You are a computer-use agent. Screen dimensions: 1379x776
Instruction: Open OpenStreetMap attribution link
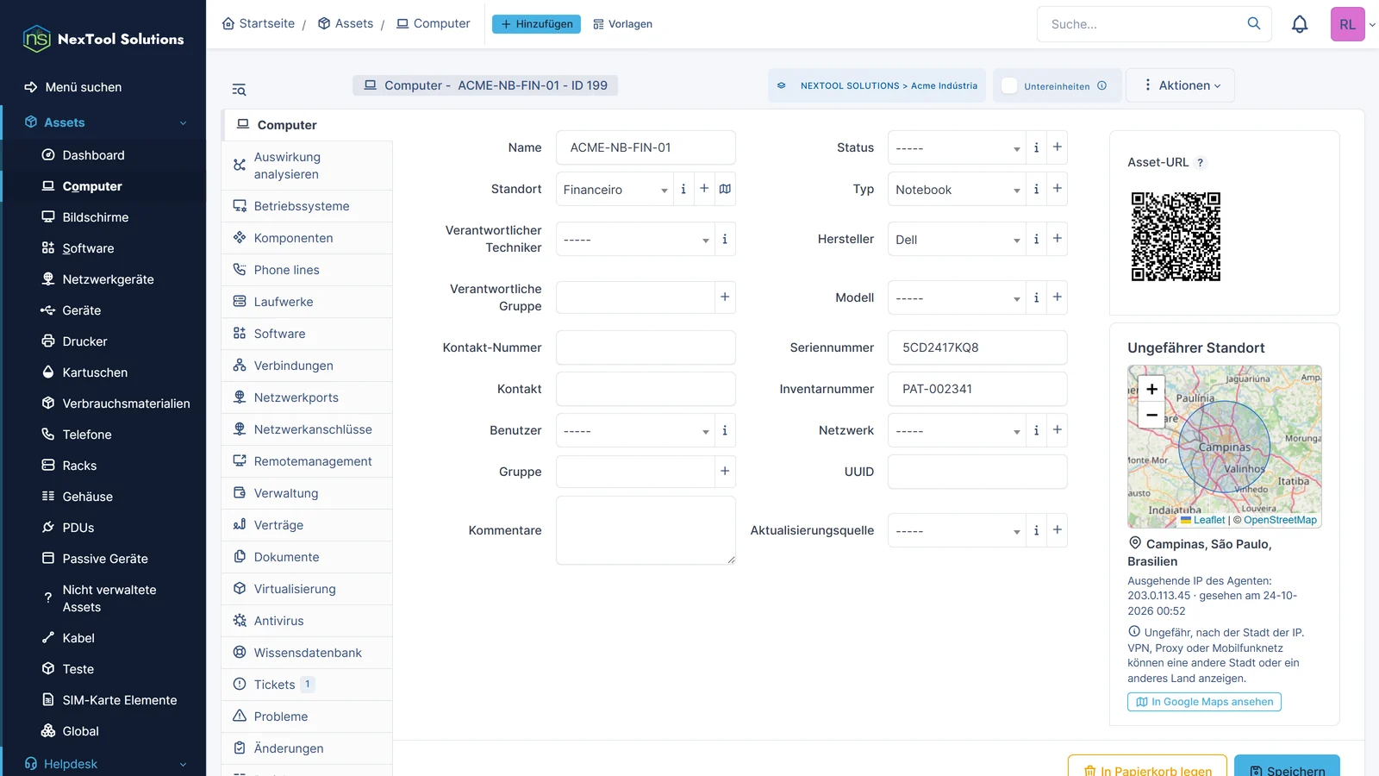[x=1279, y=520]
